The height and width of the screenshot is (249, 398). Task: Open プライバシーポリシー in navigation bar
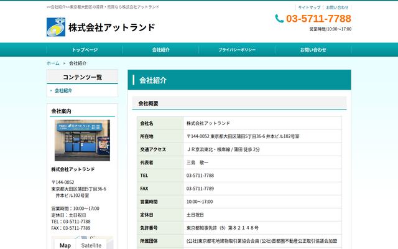click(x=237, y=50)
